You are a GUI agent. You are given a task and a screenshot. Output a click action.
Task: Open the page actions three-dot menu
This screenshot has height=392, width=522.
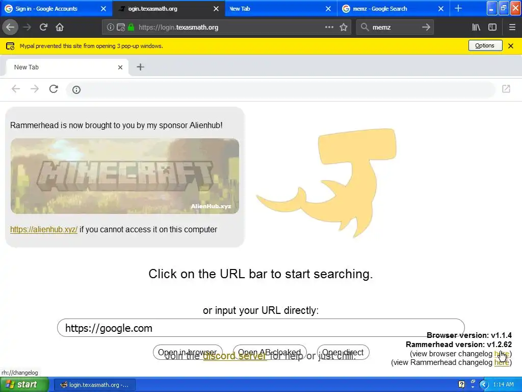329,28
